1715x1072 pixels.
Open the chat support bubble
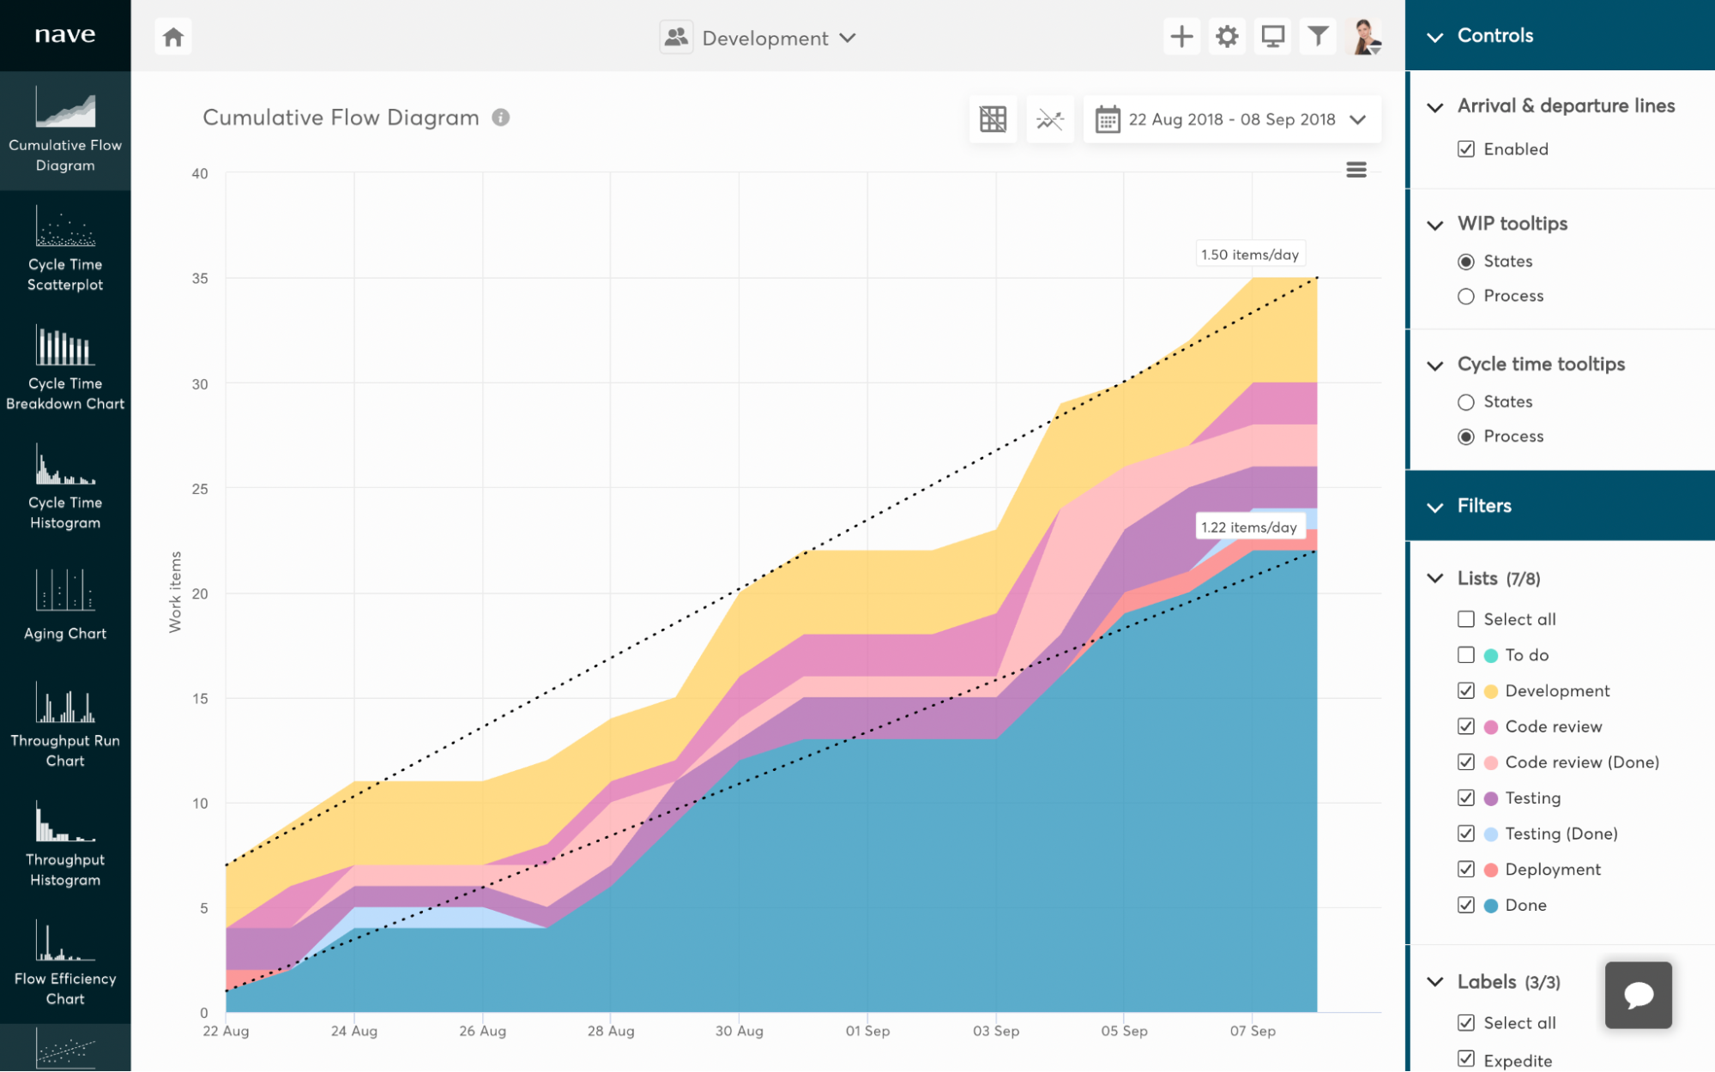pyautogui.click(x=1637, y=995)
